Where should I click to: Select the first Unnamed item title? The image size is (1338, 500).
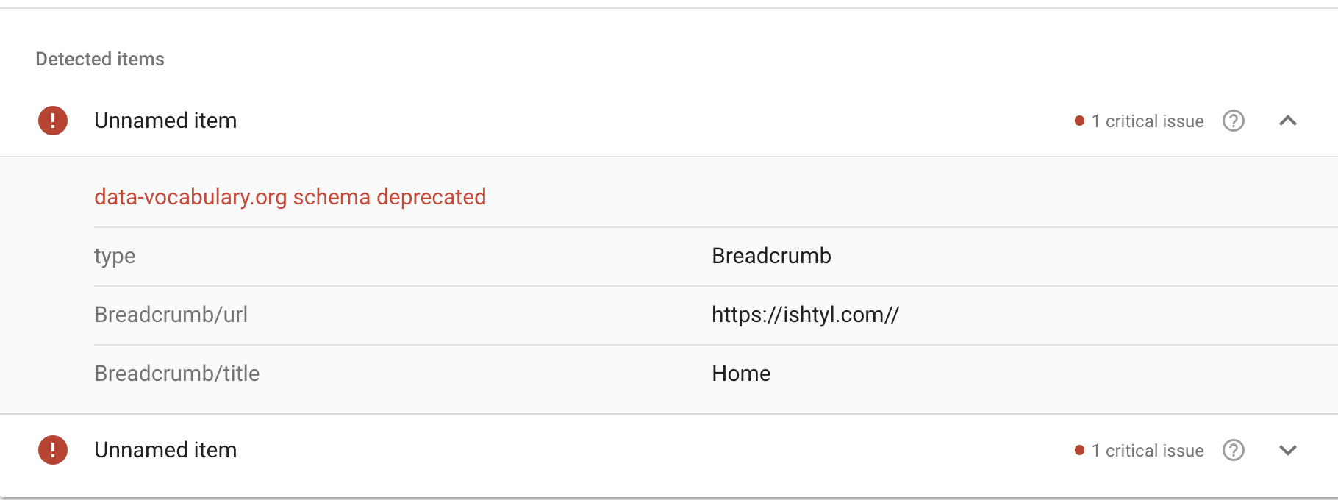[165, 121]
